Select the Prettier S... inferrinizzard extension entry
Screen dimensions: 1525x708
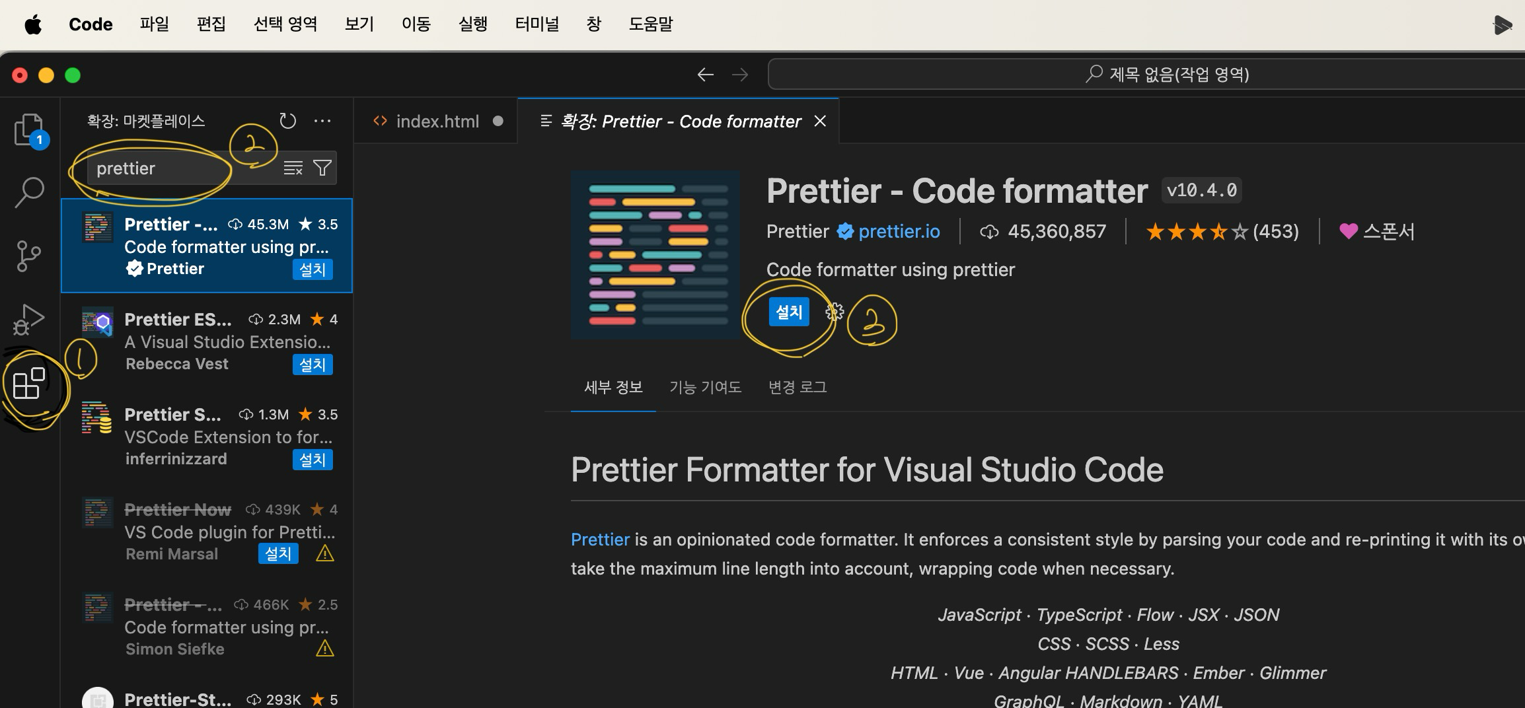pyautogui.click(x=207, y=436)
